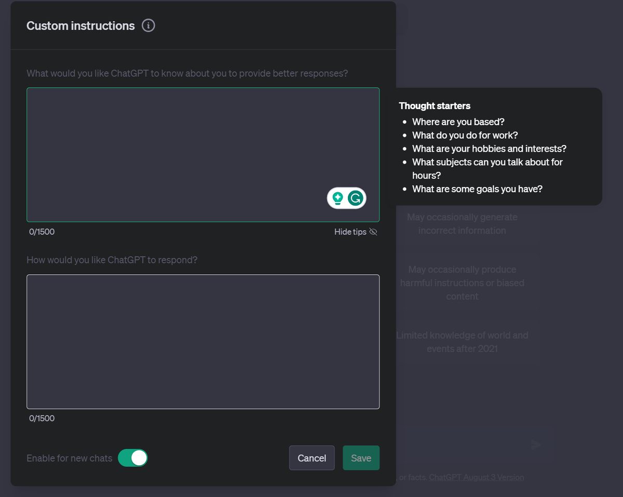
Task: Click the May occasionally generate incorrect information card
Action: (x=462, y=223)
